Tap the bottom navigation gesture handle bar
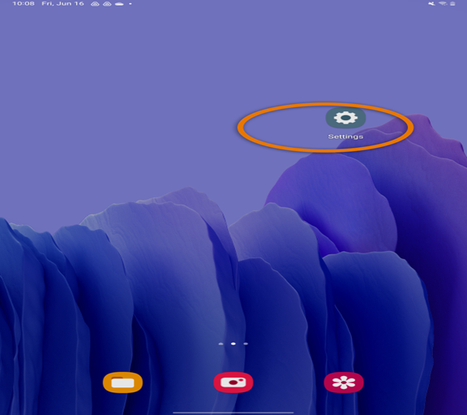This screenshot has height=415, width=467. pos(233,413)
